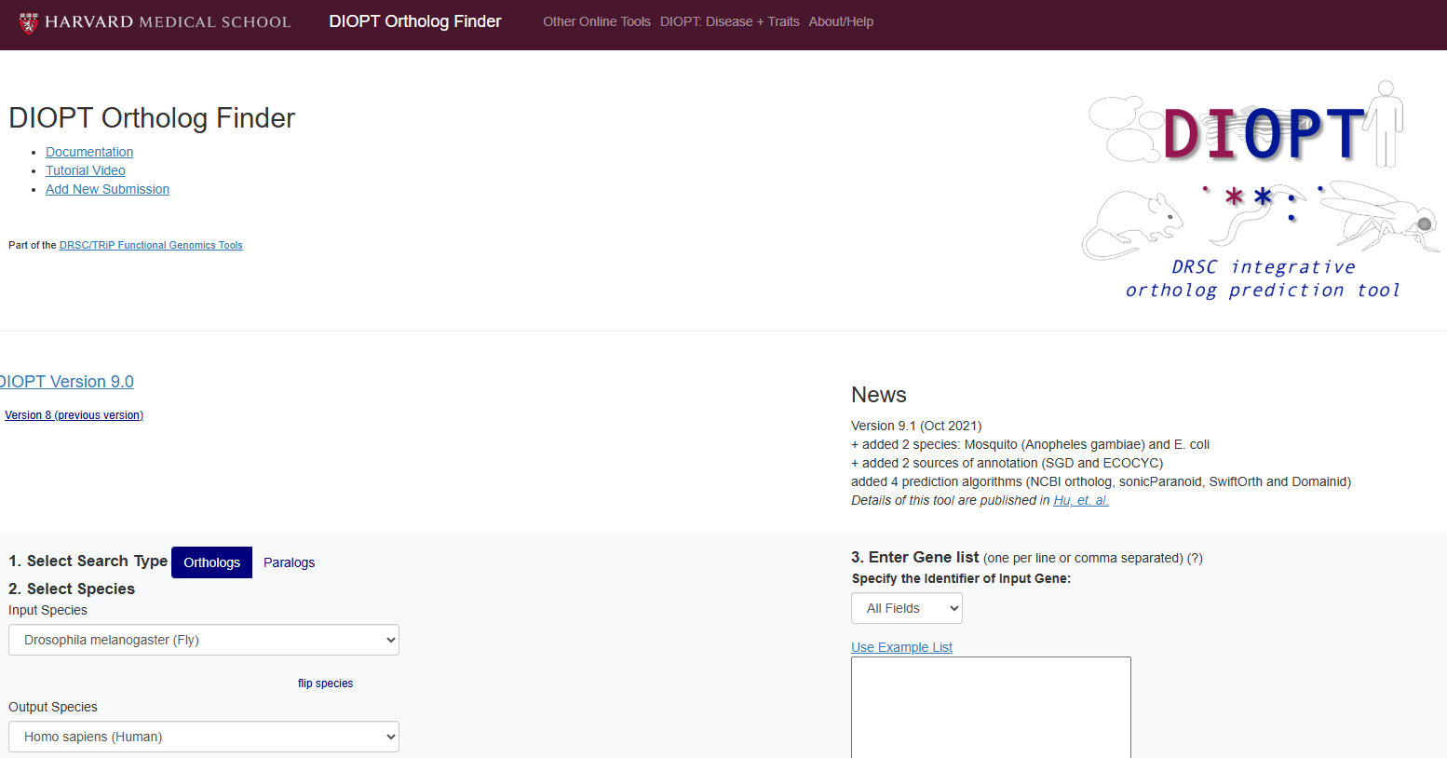Click the 'Specify the Identifier of Input Gene' label
This screenshot has height=758, width=1447.
pos(961,578)
